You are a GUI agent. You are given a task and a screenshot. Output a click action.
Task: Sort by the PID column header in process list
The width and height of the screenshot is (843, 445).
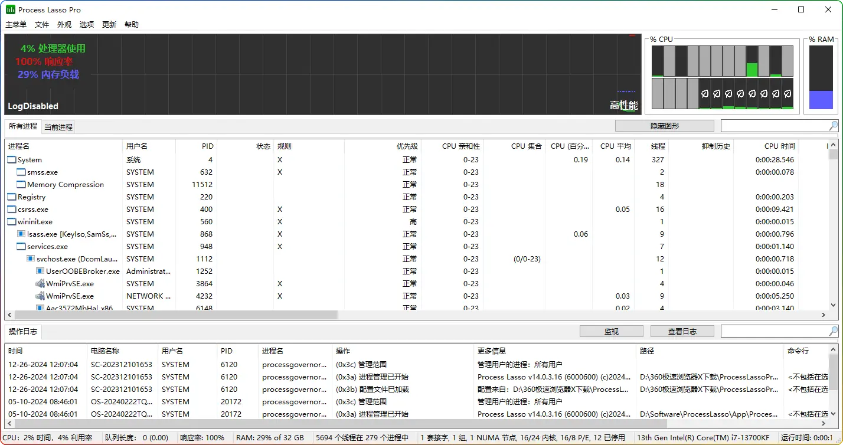(x=195, y=146)
